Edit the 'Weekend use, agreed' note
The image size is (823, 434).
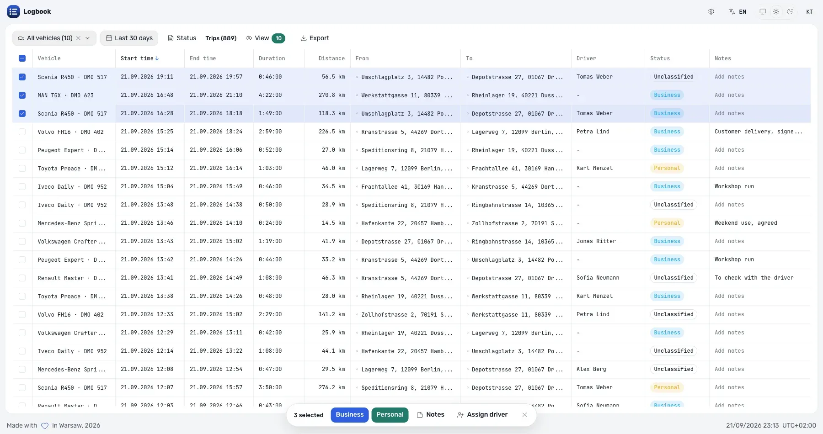746,223
